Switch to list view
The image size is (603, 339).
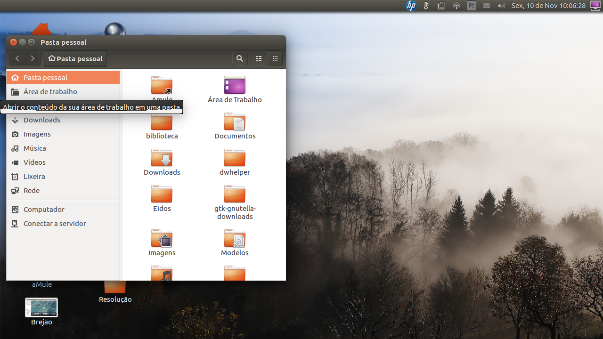coord(259,58)
